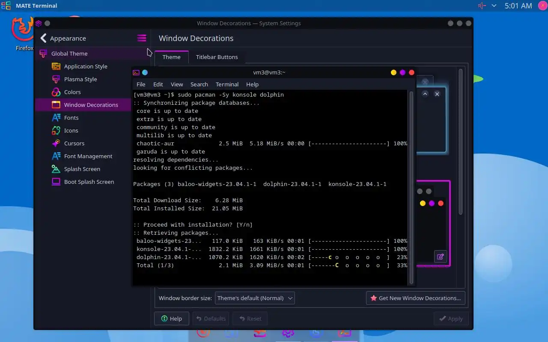Click 'Proceed with installation? [Y/n]' line
The image size is (548, 342).
(x=193, y=224)
